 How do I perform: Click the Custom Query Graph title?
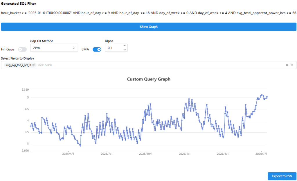(x=149, y=79)
